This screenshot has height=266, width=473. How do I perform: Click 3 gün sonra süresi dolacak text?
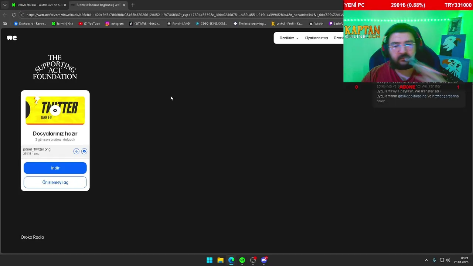[55, 140]
